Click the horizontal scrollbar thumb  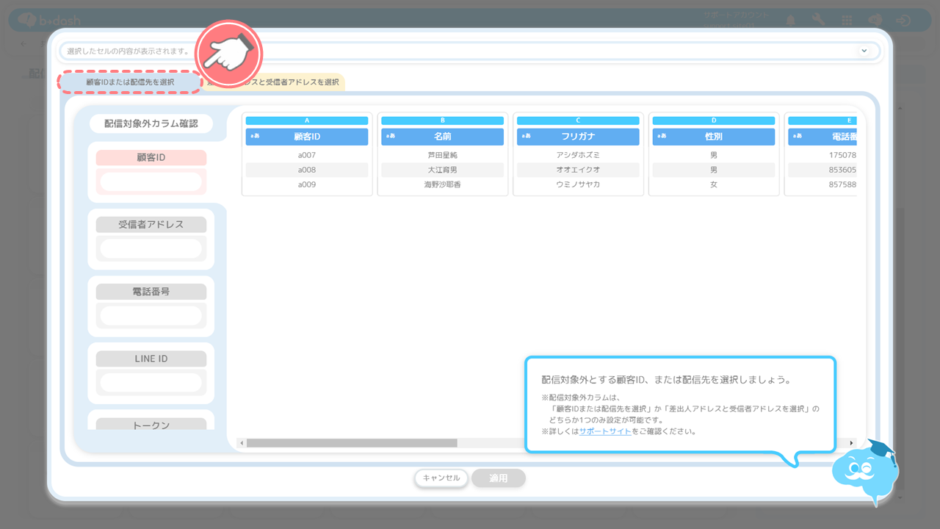[352, 443]
